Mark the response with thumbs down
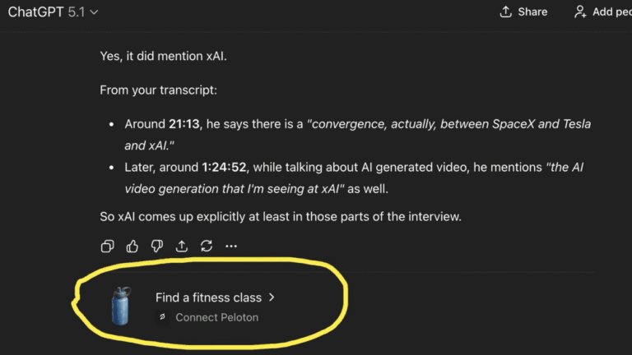Screen dimensions: 632x355 (156, 246)
